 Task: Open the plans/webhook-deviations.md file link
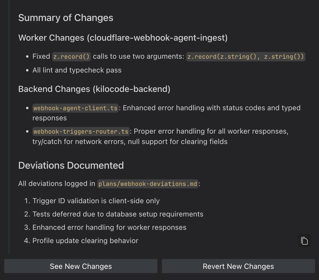pyautogui.click(x=148, y=184)
